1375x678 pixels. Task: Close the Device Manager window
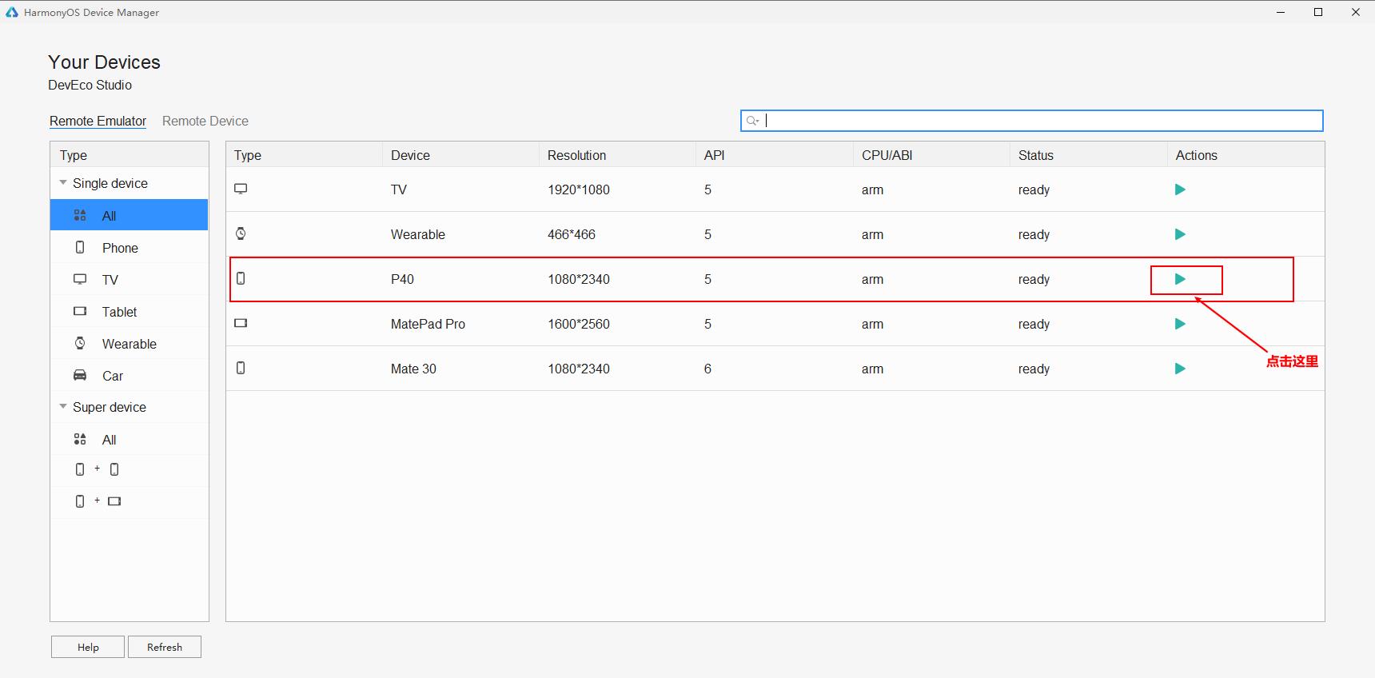1356,12
